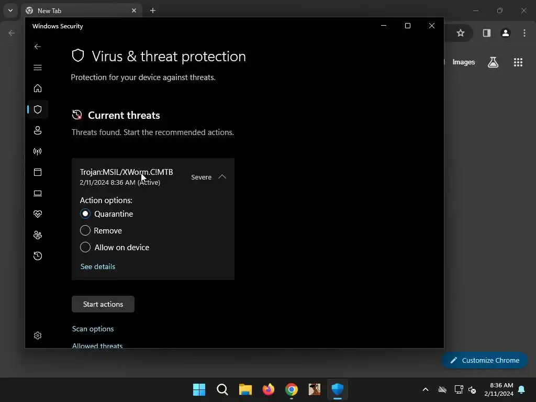
Task: Minimize the Windows Security window
Action: coord(384,26)
